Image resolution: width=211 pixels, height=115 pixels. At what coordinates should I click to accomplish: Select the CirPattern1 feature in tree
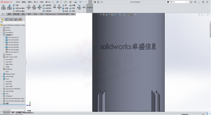(x=9, y=96)
